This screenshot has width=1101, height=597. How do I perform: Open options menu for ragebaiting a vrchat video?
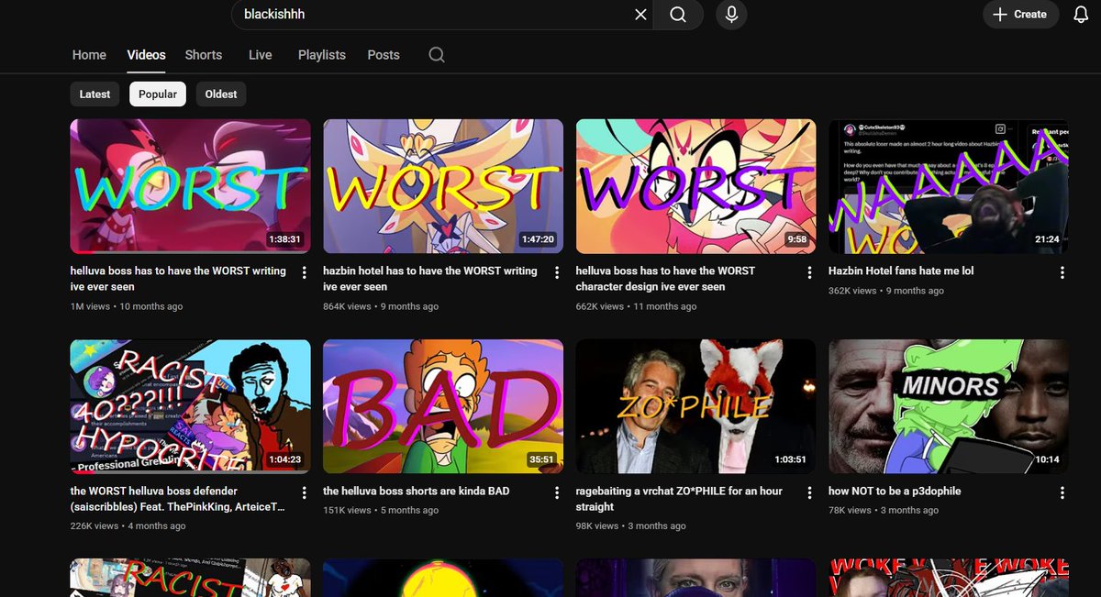tap(809, 492)
